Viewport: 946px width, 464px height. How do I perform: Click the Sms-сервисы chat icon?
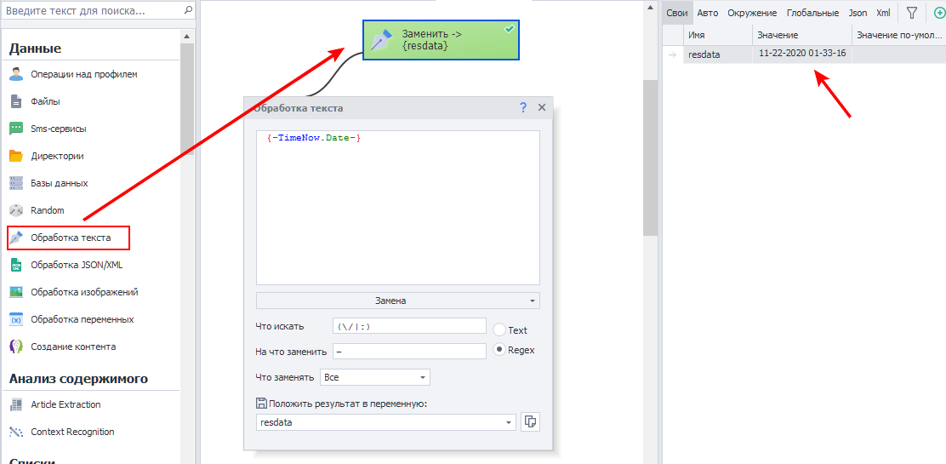coord(16,129)
